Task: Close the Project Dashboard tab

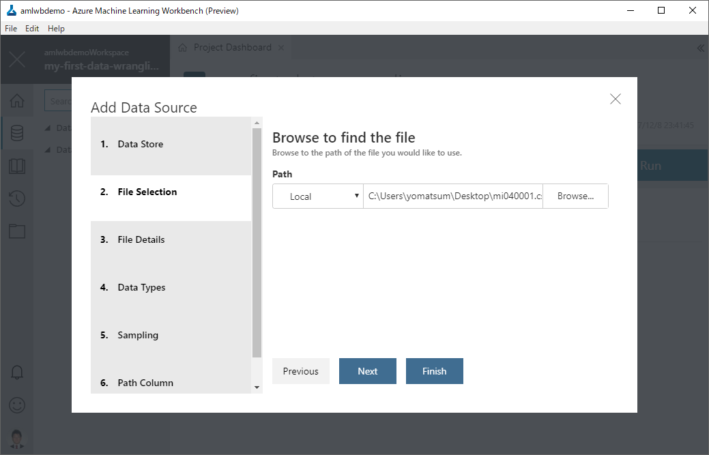Action: (281, 48)
